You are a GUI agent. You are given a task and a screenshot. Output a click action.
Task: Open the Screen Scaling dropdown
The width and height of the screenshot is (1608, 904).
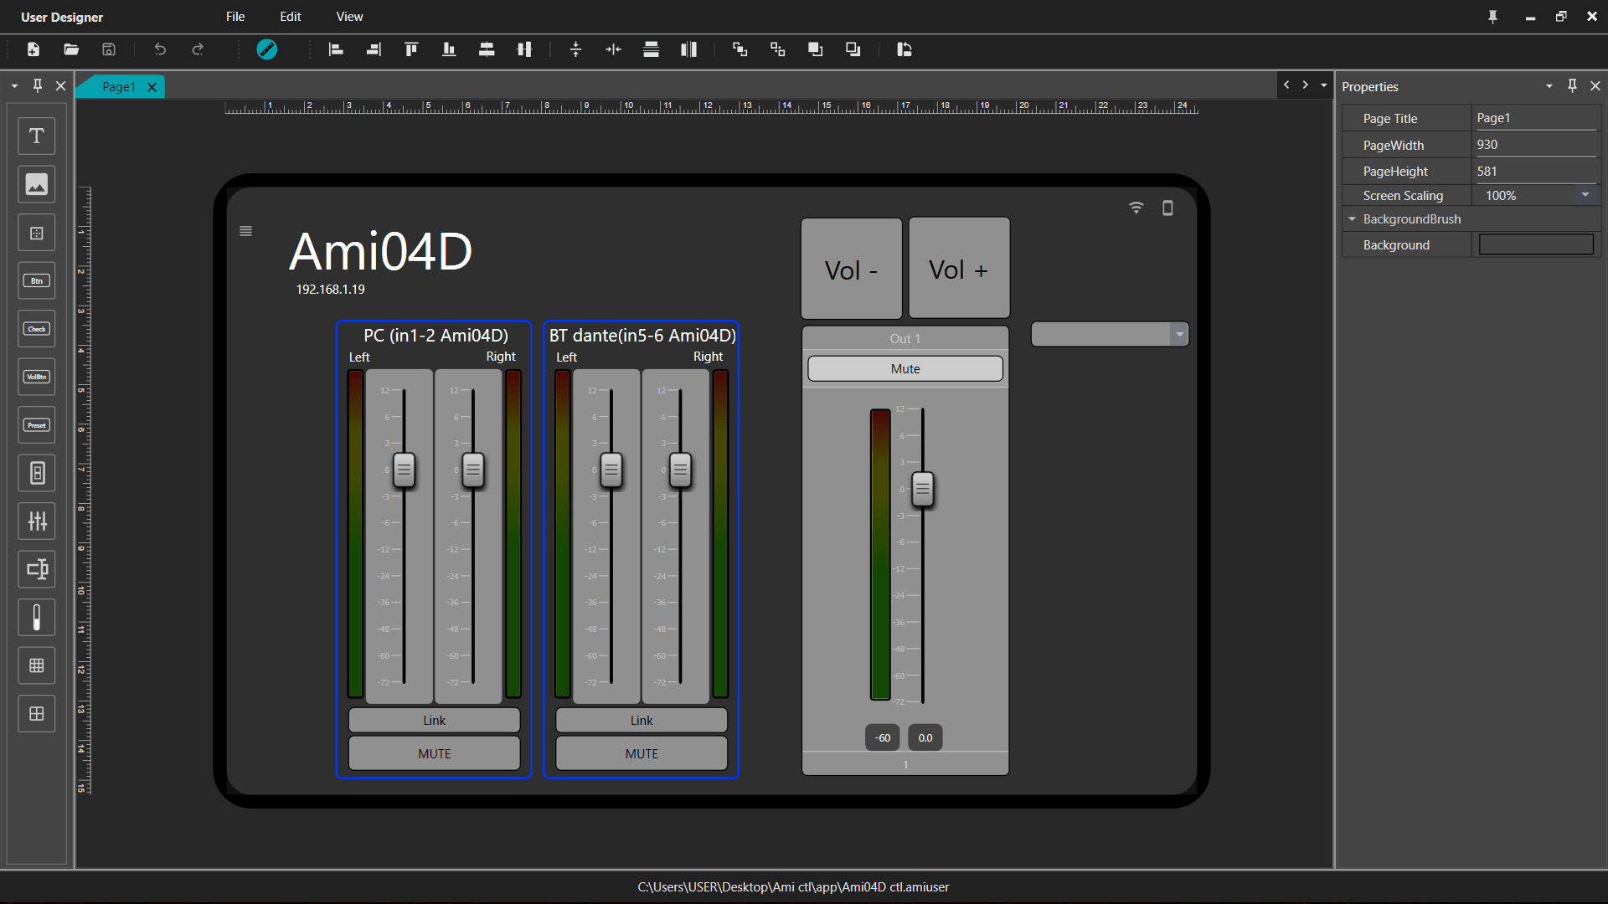click(1585, 195)
